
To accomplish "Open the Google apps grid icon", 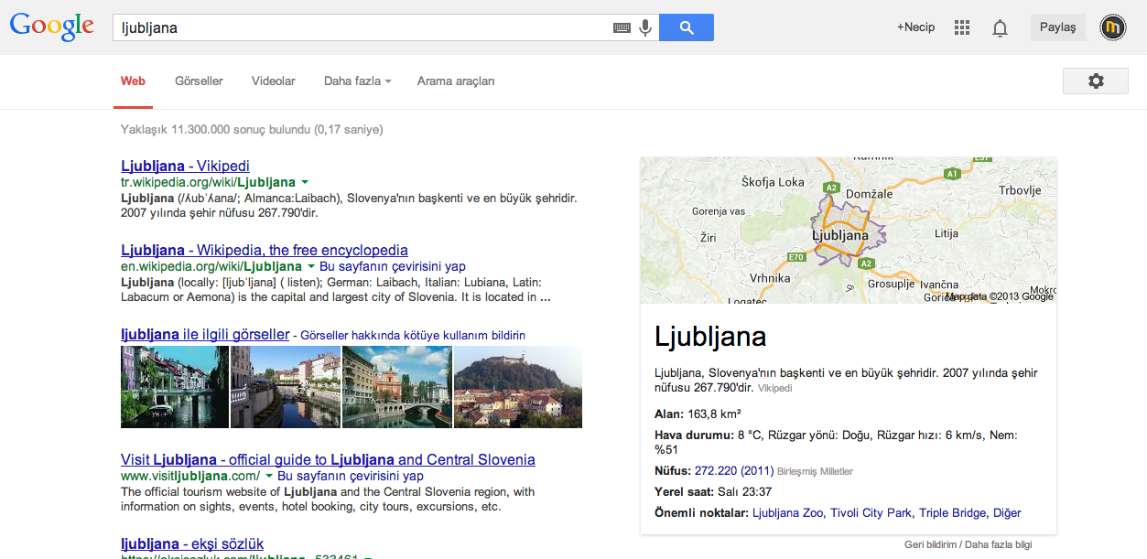I will 961,27.
